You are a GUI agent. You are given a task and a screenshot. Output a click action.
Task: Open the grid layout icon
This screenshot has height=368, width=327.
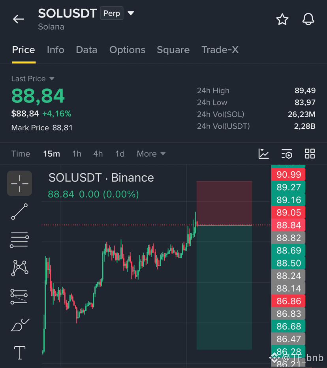310,154
